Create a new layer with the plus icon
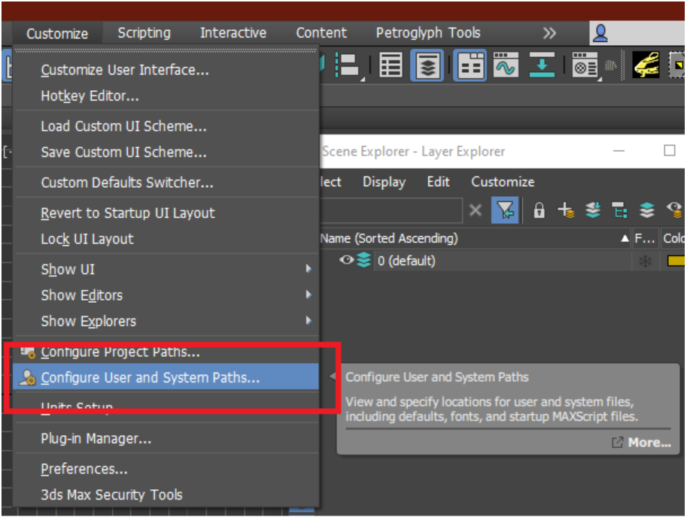The width and height of the screenshot is (687, 517). click(x=566, y=210)
